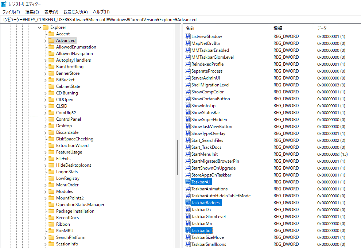
Task: Open the ファイル(F) menu
Action: 11,12
